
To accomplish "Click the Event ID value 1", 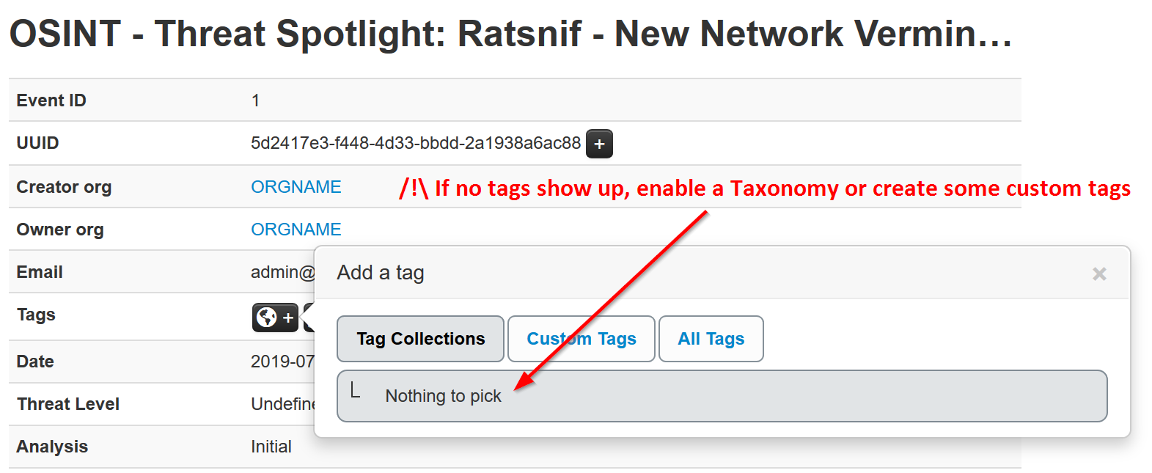I will pos(255,100).
